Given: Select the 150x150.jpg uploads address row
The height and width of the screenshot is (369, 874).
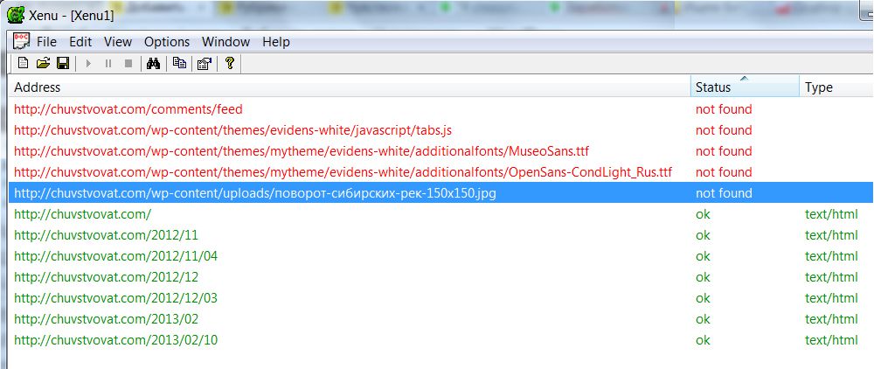Looking at the screenshot, I should (x=254, y=193).
